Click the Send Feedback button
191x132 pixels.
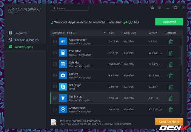pyautogui.click(x=169, y=122)
